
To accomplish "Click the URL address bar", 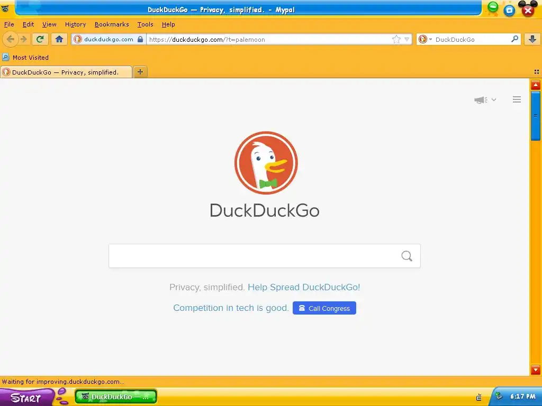I will pos(269,39).
